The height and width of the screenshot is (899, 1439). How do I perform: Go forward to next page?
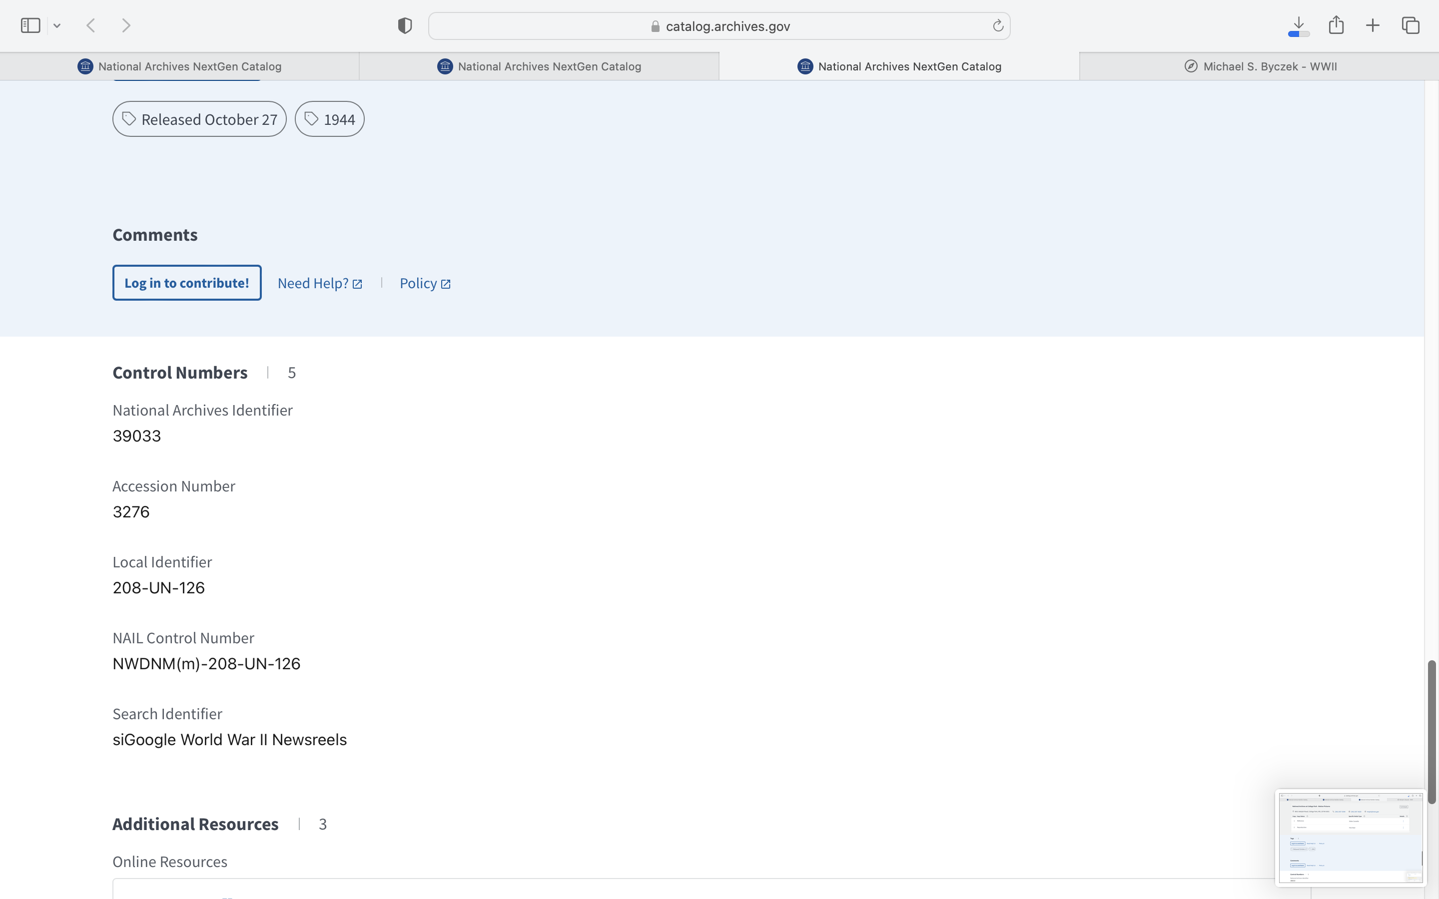[126, 25]
